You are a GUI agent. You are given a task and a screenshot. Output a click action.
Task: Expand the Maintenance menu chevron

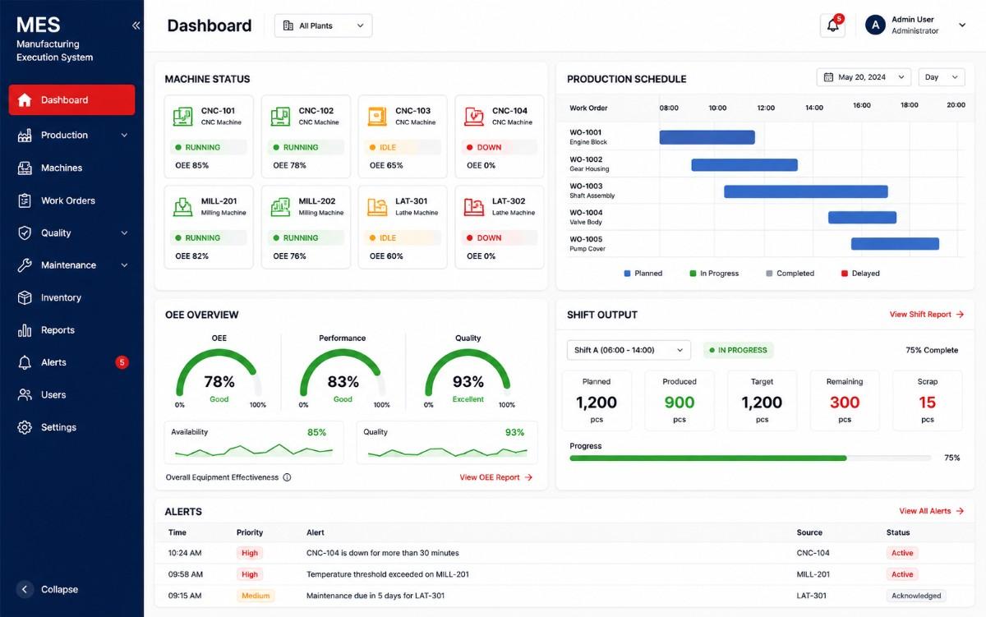point(124,265)
